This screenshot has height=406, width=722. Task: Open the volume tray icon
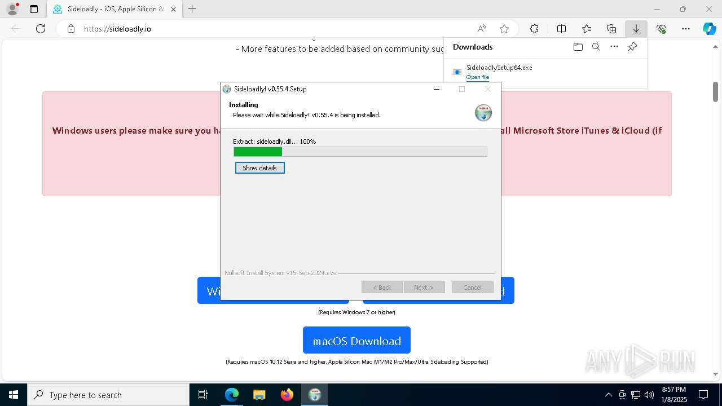pos(649,395)
